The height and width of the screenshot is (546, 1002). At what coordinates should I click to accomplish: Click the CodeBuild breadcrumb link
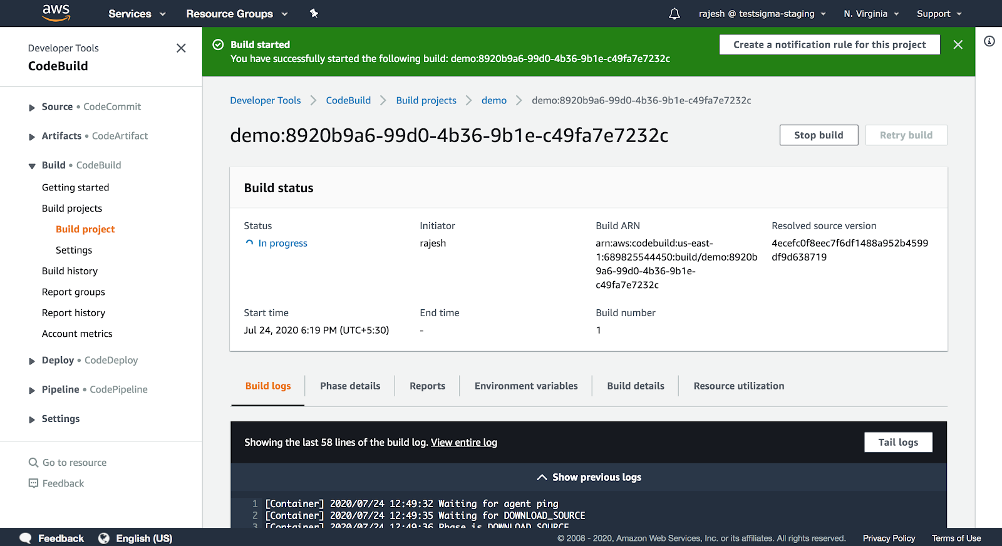tap(348, 100)
